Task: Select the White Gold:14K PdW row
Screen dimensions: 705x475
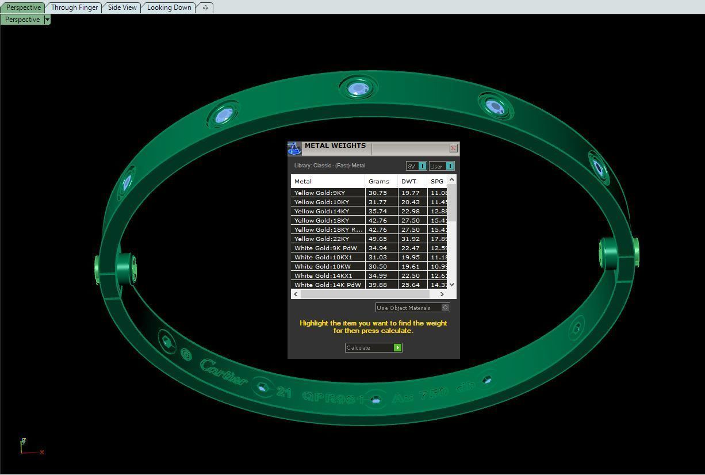Action: tap(369, 285)
